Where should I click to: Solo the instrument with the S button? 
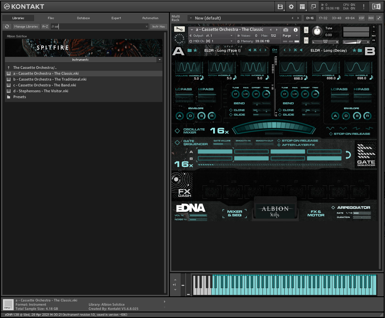click(x=306, y=30)
